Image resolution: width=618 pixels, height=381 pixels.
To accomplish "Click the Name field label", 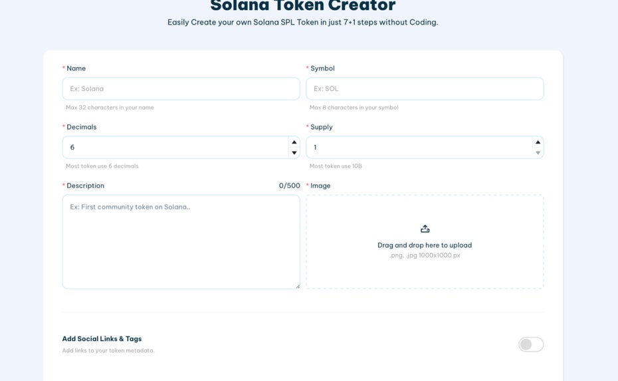I will (x=76, y=68).
